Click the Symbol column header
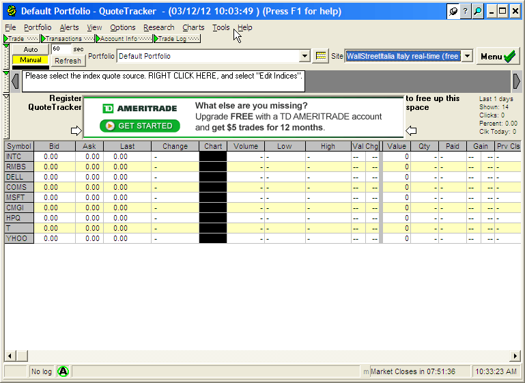 [18, 146]
